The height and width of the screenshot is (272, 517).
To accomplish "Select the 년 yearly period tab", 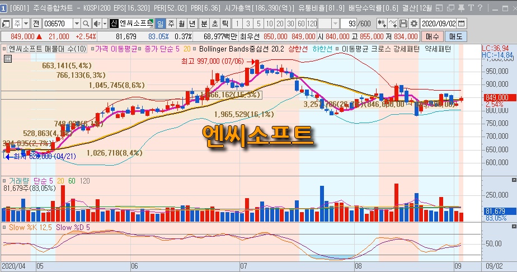I will click(x=192, y=24).
